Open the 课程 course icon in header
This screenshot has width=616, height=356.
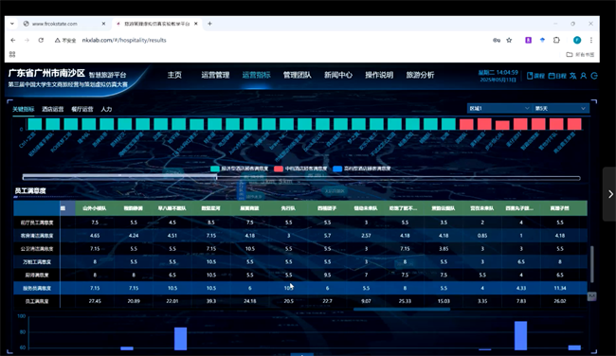535,76
